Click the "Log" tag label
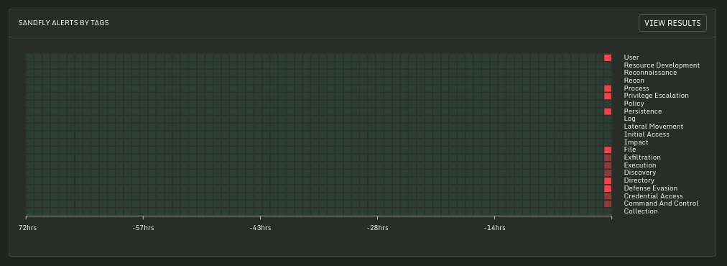 [x=629, y=119]
